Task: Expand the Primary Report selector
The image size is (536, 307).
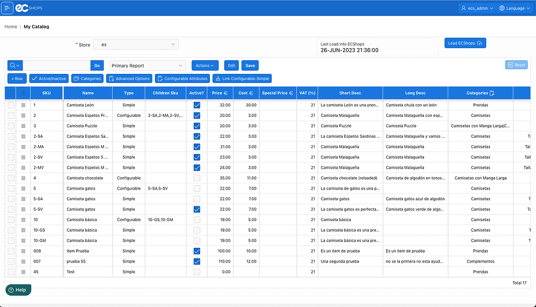Action: [148, 65]
